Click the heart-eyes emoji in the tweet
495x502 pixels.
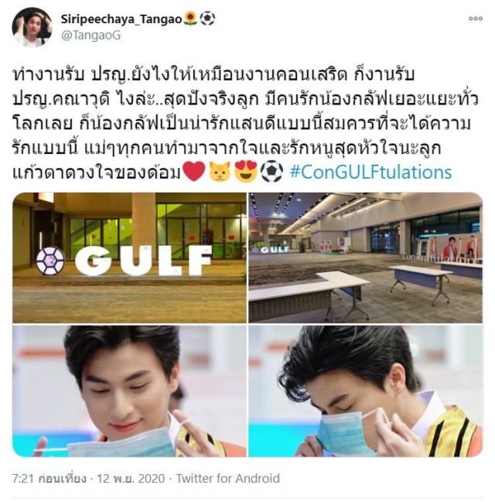click(x=246, y=172)
